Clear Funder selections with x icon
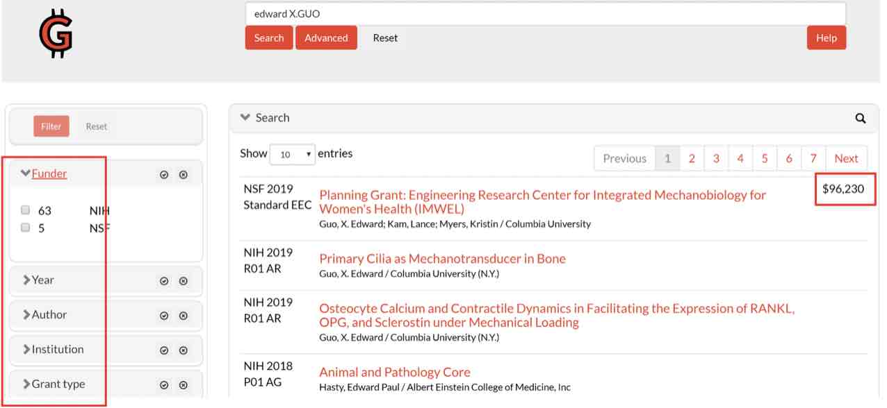The width and height of the screenshot is (887, 408). click(184, 175)
